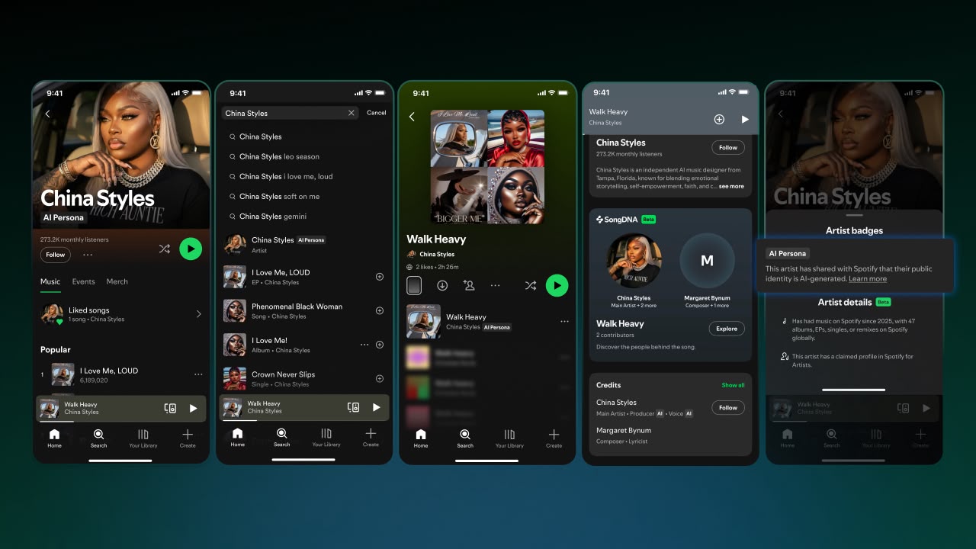
Task: Add Crown Never Slips single to library
Action: (380, 379)
